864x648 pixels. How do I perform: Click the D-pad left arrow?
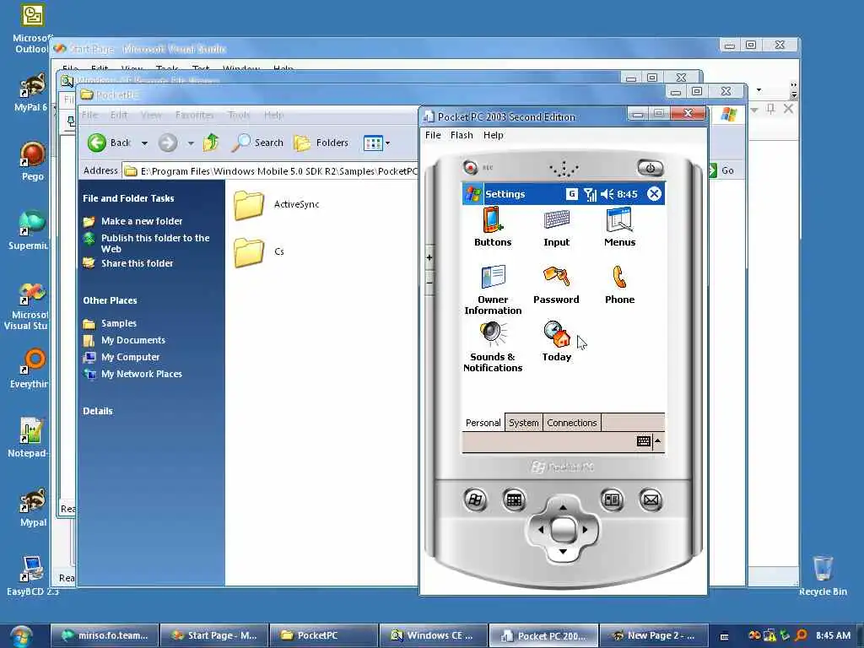click(541, 530)
